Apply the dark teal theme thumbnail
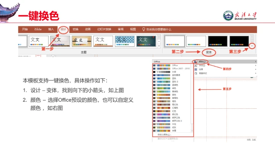The height and width of the screenshot is (154, 275). pyautogui.click(x=146, y=41)
